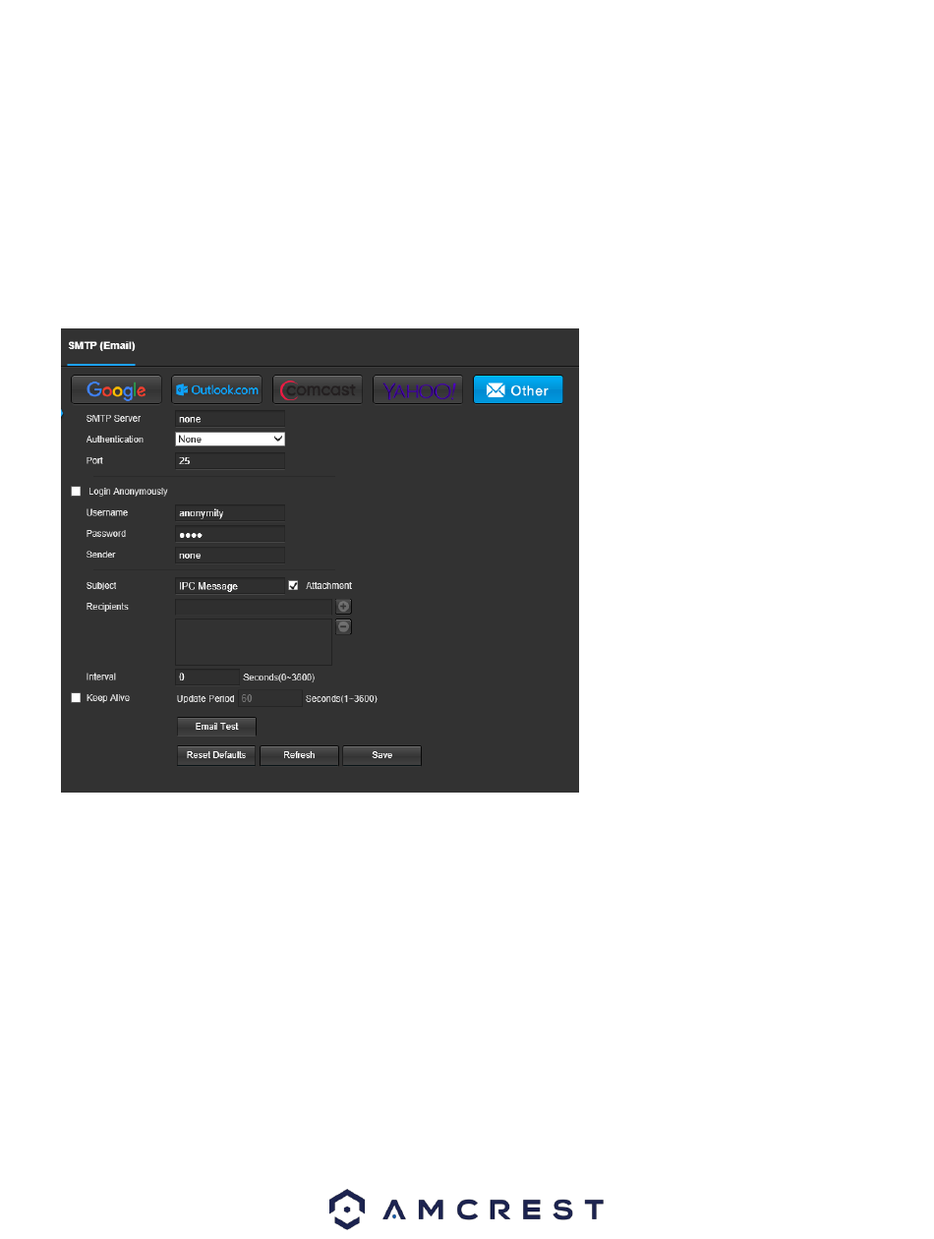Select the Yahoo provider button
934x1239 pixels.
(x=418, y=390)
